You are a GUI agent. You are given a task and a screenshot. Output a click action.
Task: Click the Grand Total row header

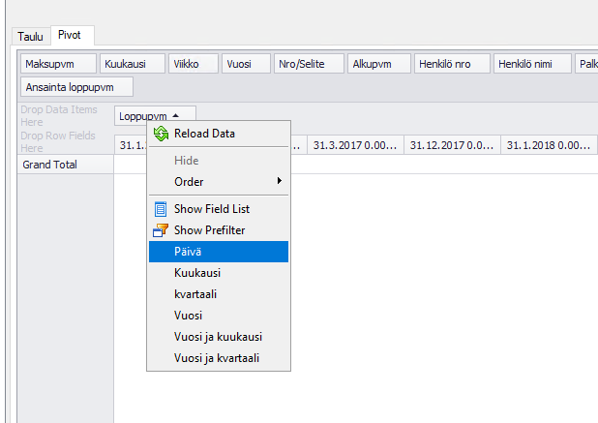tap(65, 165)
